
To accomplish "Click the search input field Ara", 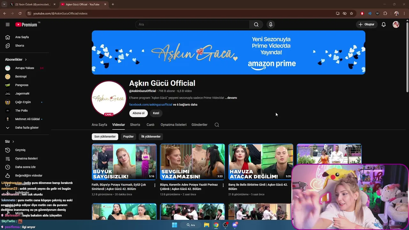I will coord(192,25).
